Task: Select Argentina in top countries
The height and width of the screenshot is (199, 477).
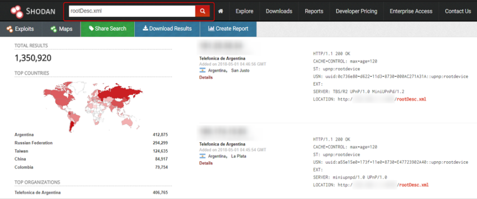Action: click(24, 135)
